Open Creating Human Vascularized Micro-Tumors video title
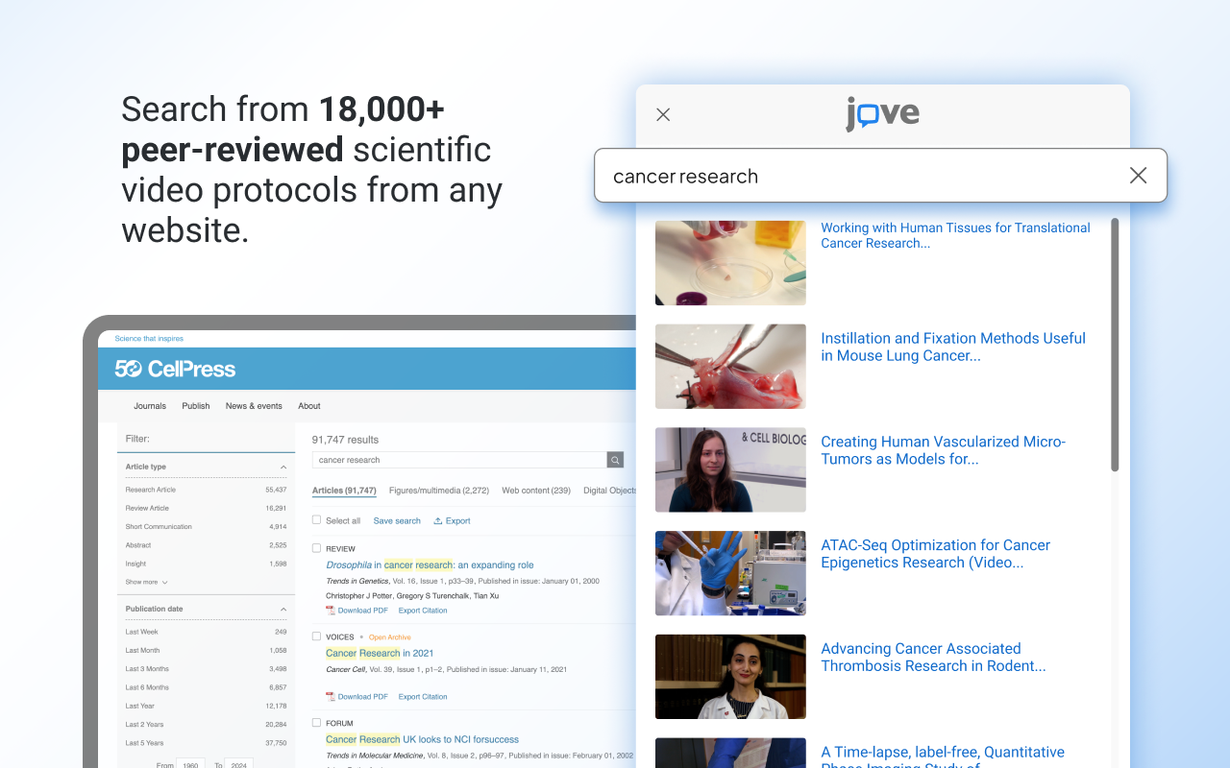 tap(943, 450)
